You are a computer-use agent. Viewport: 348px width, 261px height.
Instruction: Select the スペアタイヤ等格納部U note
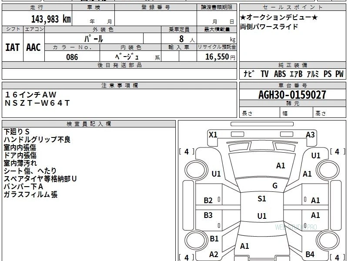(x=40, y=179)
